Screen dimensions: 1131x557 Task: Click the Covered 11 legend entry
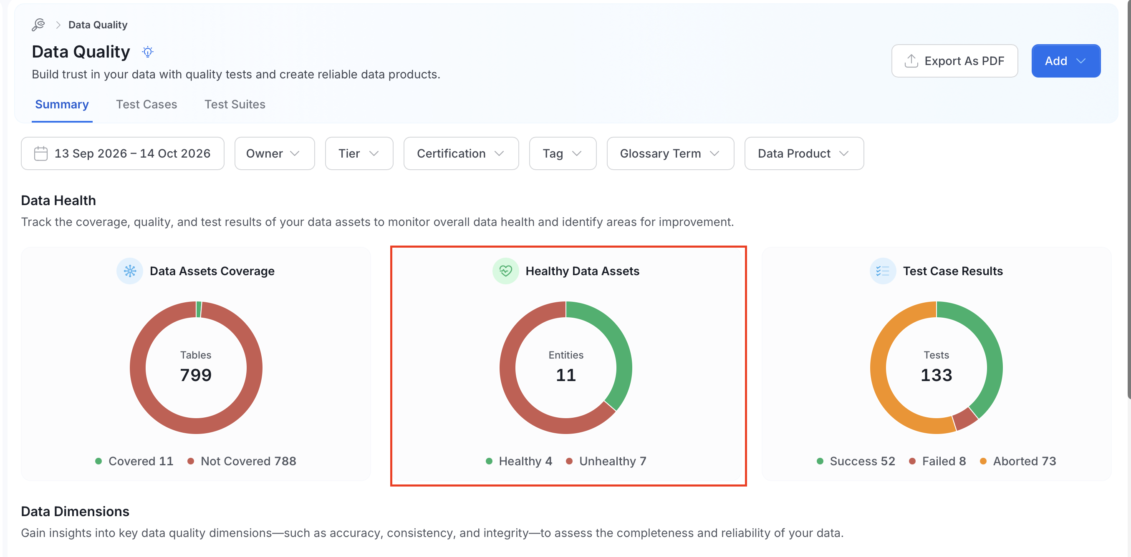pos(134,461)
